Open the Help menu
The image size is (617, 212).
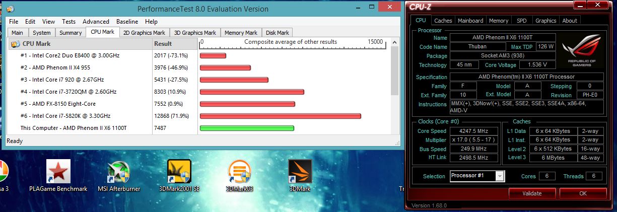[151, 22]
